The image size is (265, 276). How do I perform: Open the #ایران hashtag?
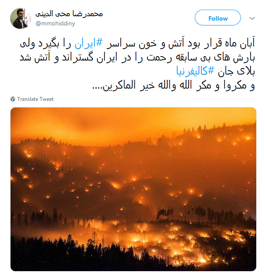(89, 43)
